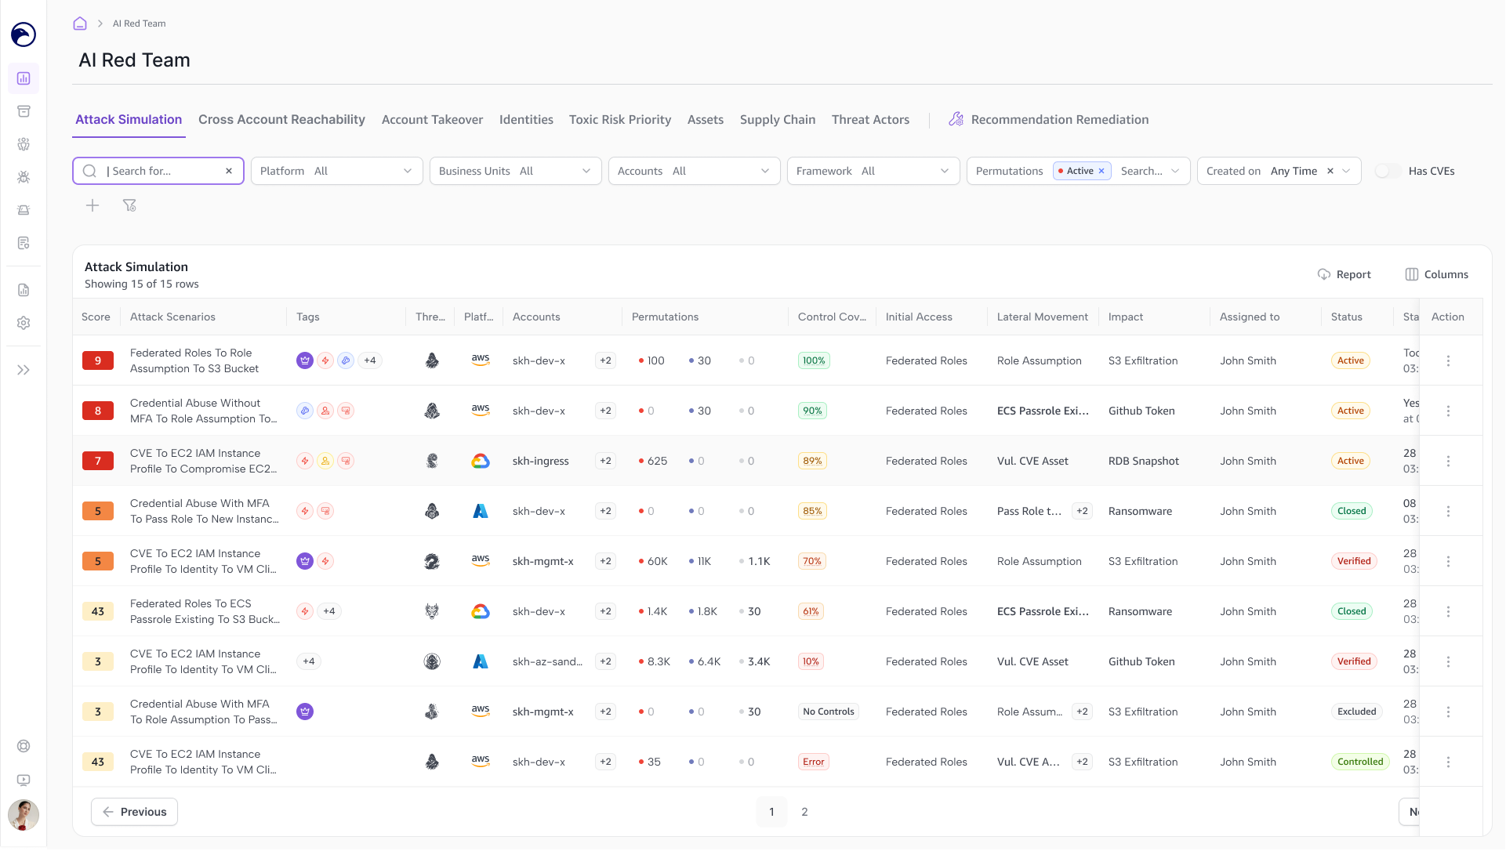Expand the Permutations search dropdown arrow
The width and height of the screenshot is (1506, 851).
tap(1175, 171)
